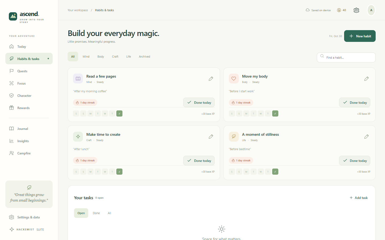Click today's checked day box on Move my body

[x=275, y=114]
